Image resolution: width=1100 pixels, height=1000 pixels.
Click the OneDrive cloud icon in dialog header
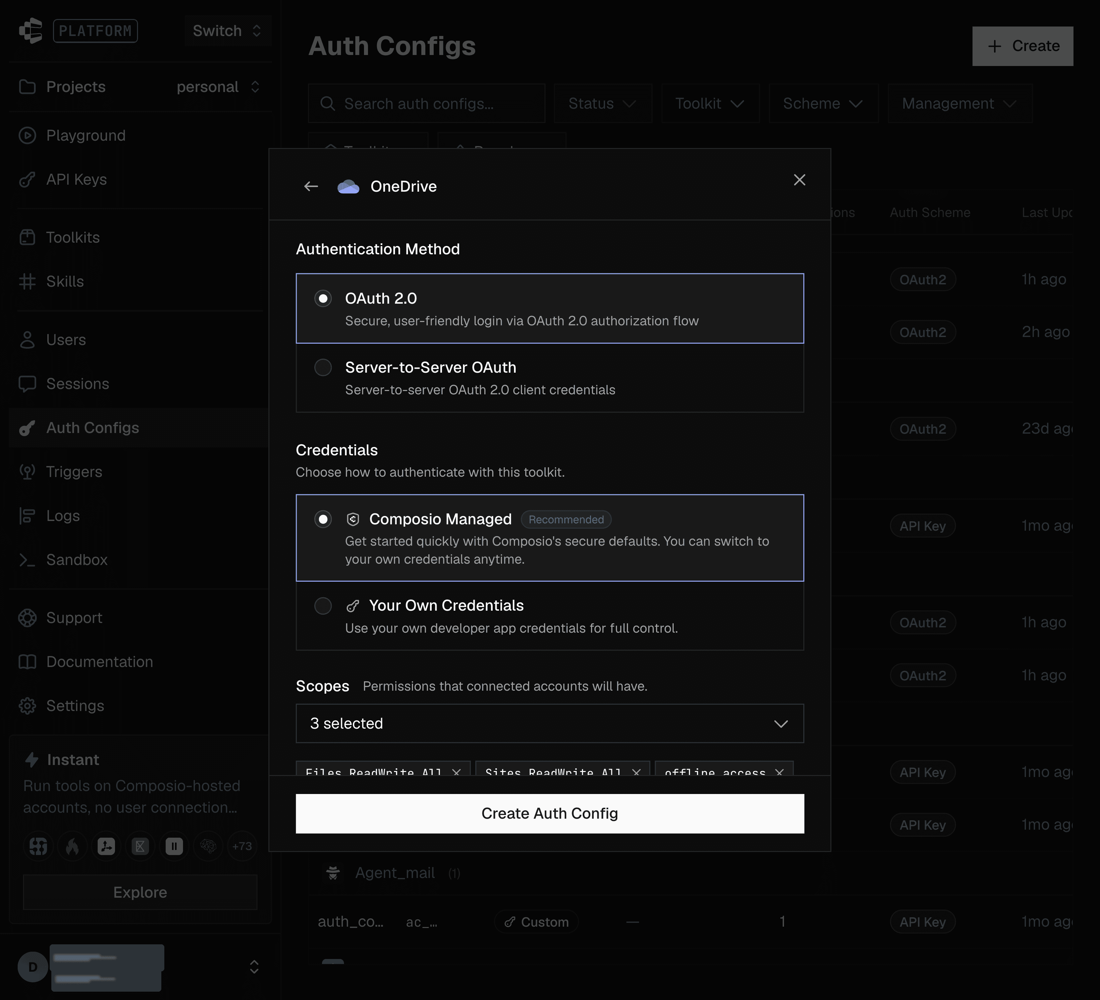(348, 187)
